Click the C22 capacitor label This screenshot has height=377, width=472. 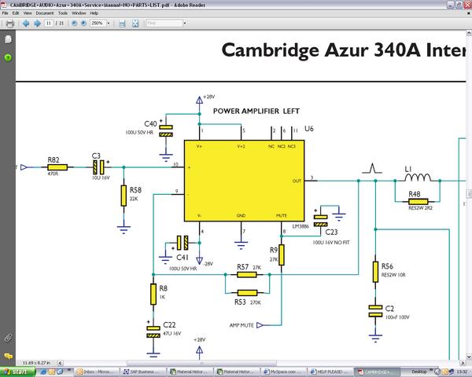(169, 324)
